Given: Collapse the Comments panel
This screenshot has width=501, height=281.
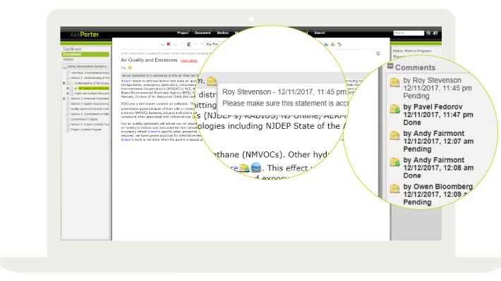Looking at the screenshot, I should pos(390,66).
